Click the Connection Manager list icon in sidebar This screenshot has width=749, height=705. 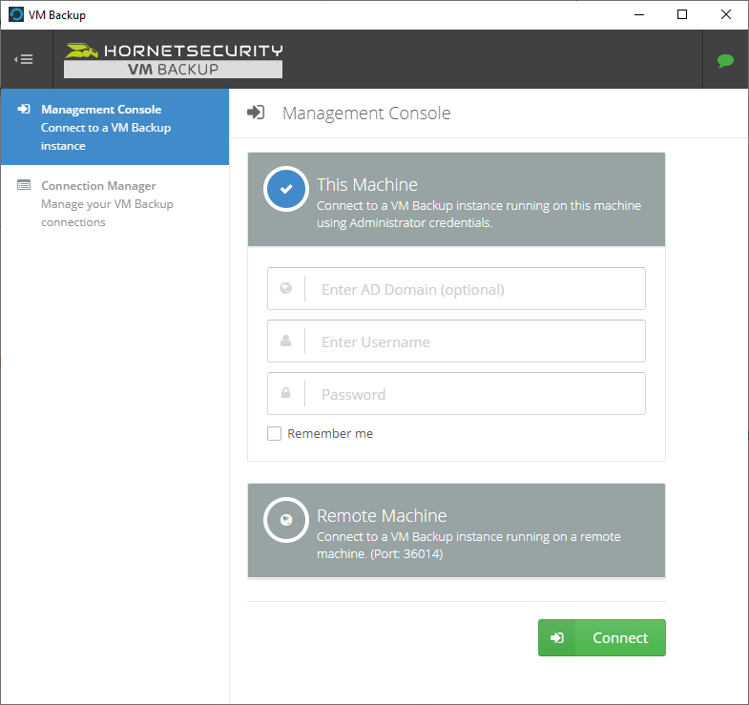click(24, 185)
